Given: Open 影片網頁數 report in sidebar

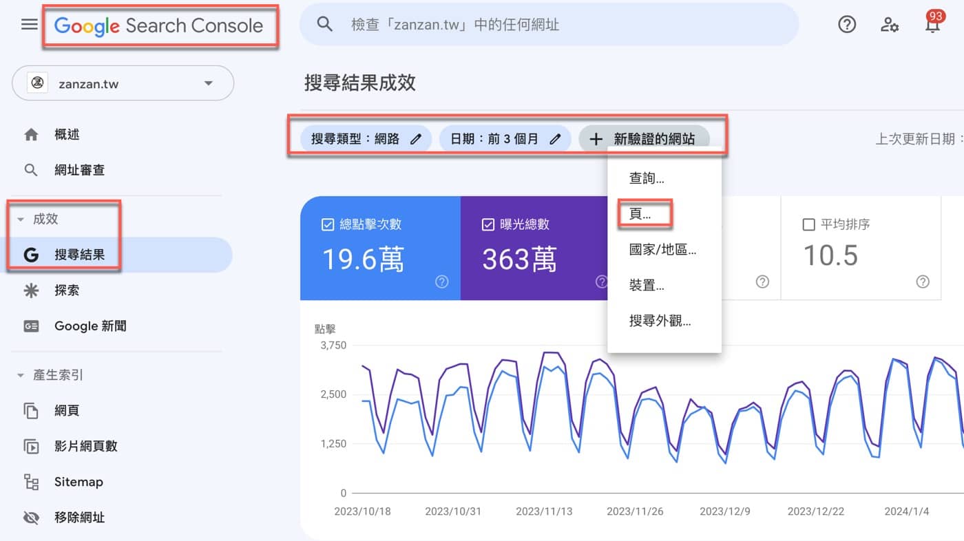Looking at the screenshot, I should [117, 446].
